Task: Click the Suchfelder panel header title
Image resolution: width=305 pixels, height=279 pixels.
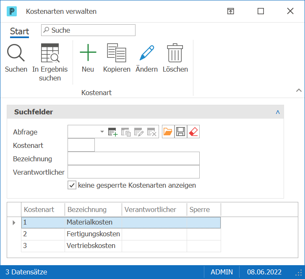Action: pos(34,112)
